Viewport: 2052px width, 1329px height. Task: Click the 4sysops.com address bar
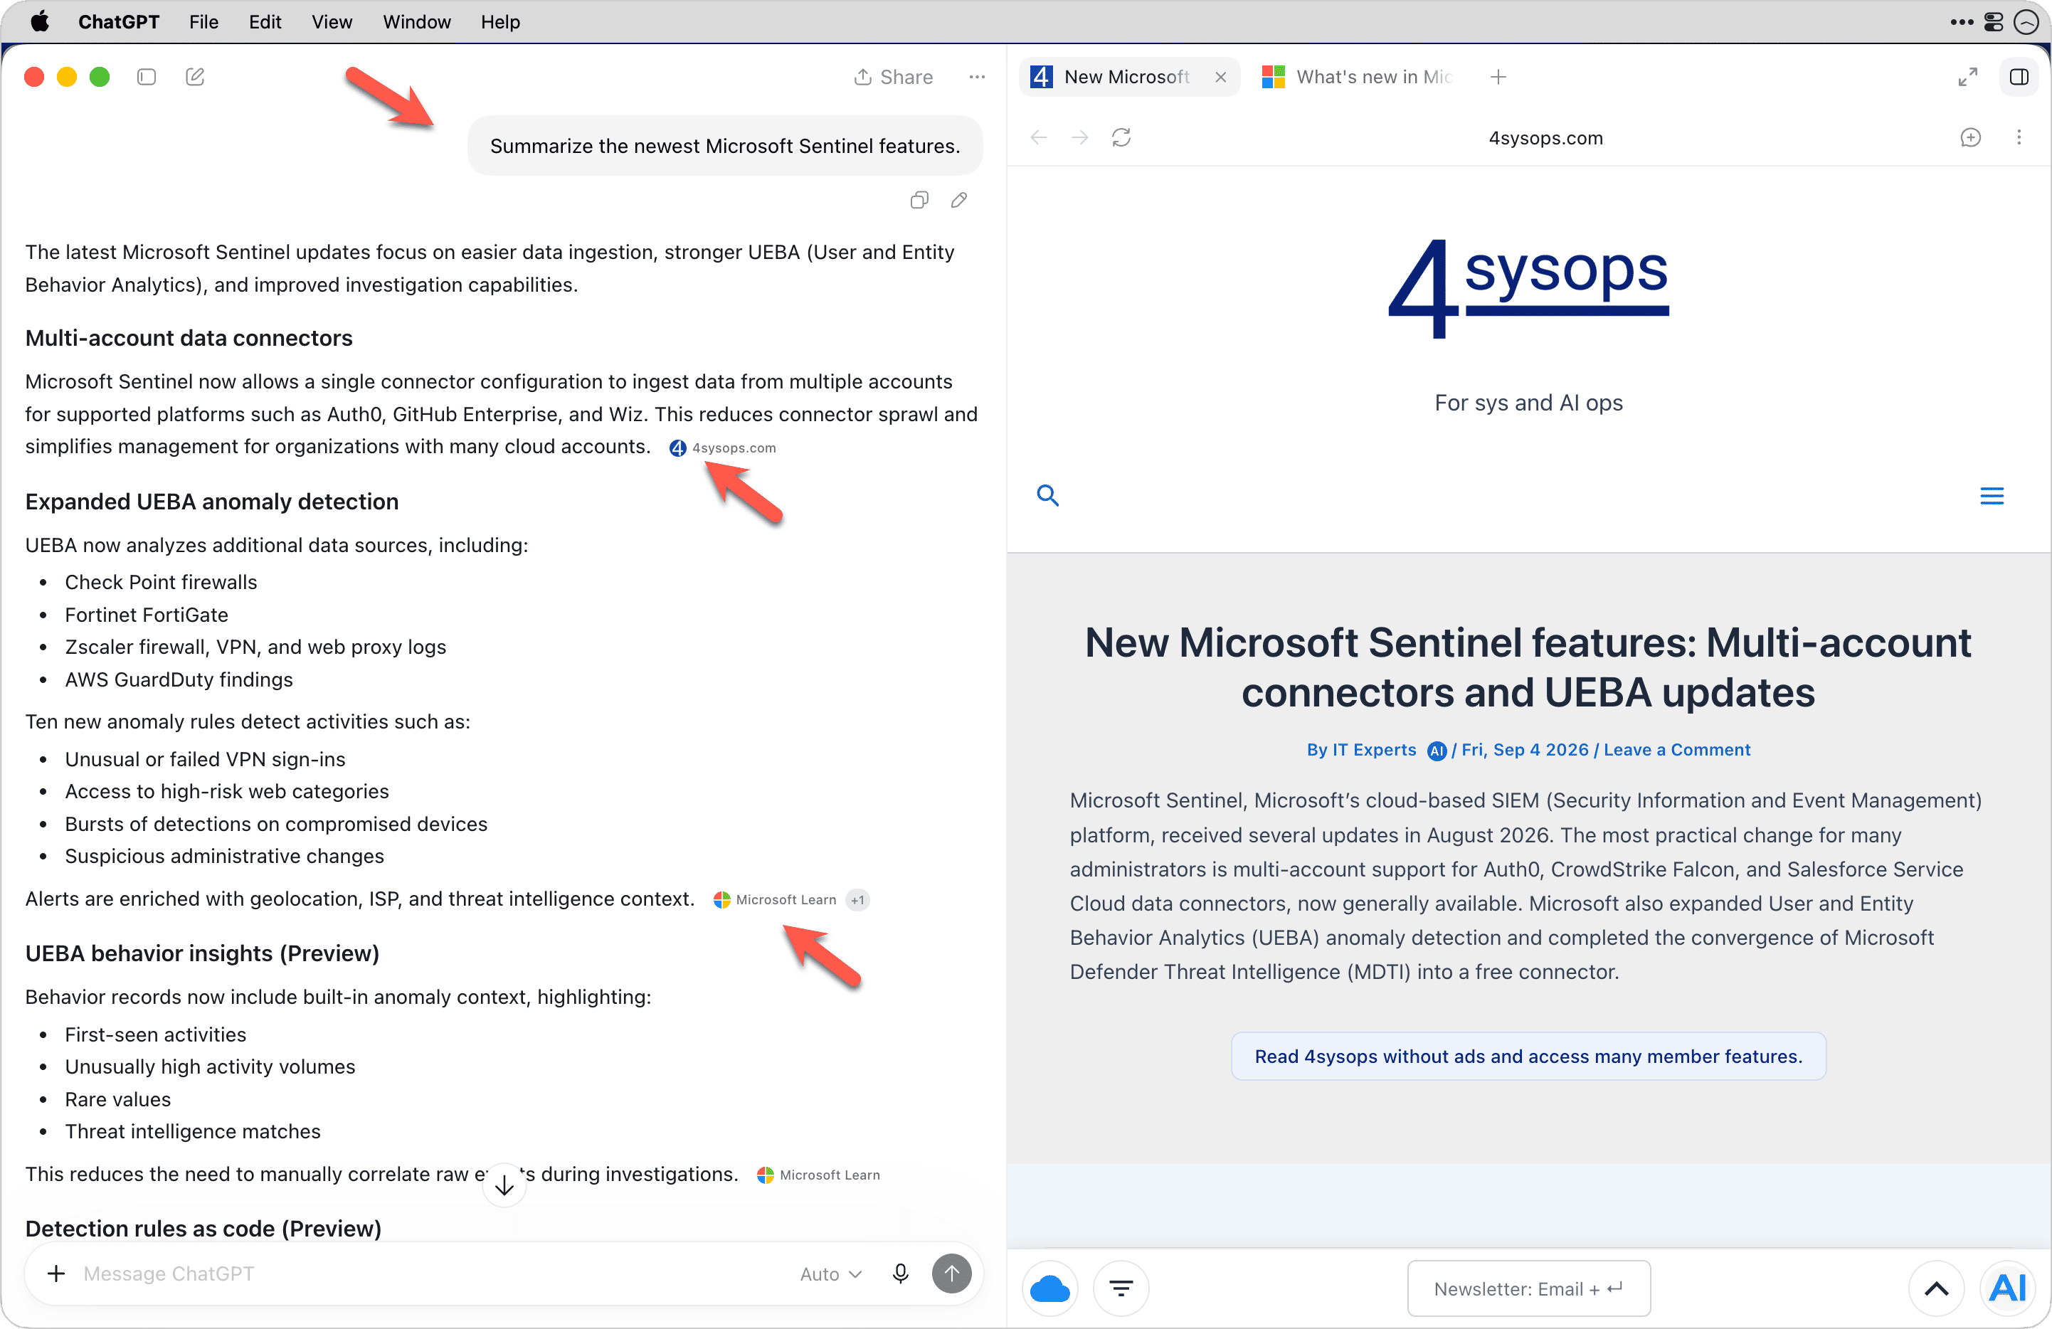(1545, 137)
